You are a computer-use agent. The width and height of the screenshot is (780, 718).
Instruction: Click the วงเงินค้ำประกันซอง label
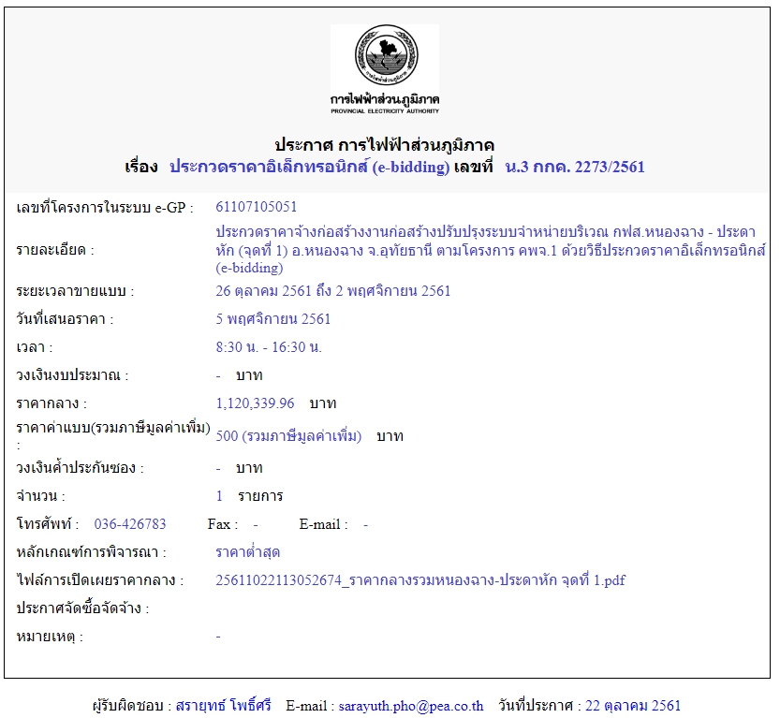80,468
